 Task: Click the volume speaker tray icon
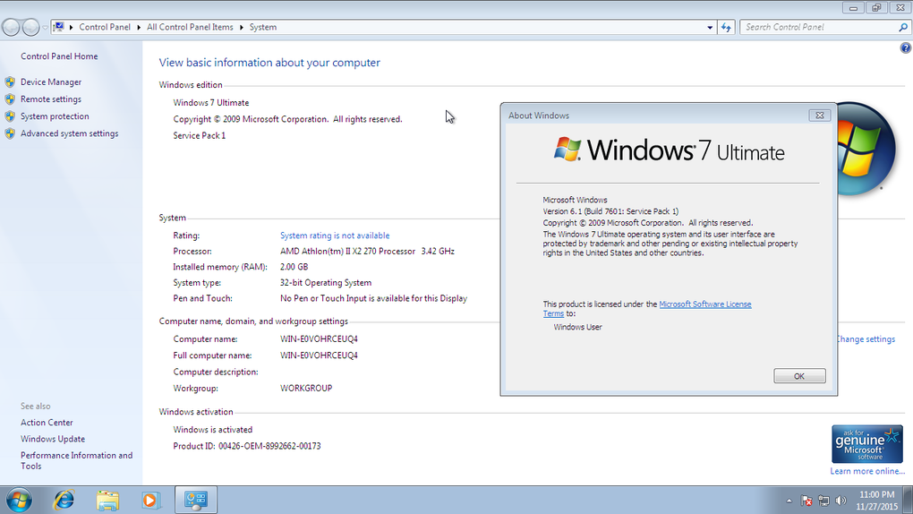pos(840,501)
